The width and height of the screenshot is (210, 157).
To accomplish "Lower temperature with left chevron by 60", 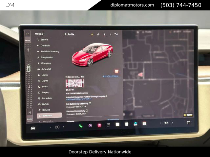I will 51,127.
